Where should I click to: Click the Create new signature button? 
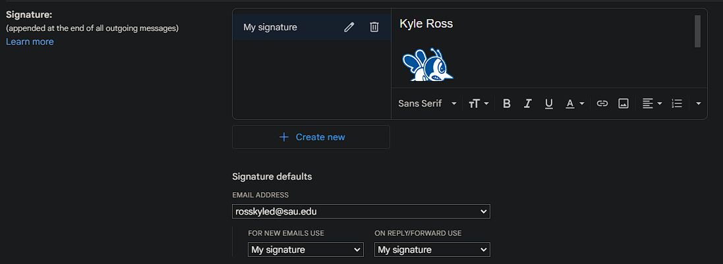tap(311, 137)
